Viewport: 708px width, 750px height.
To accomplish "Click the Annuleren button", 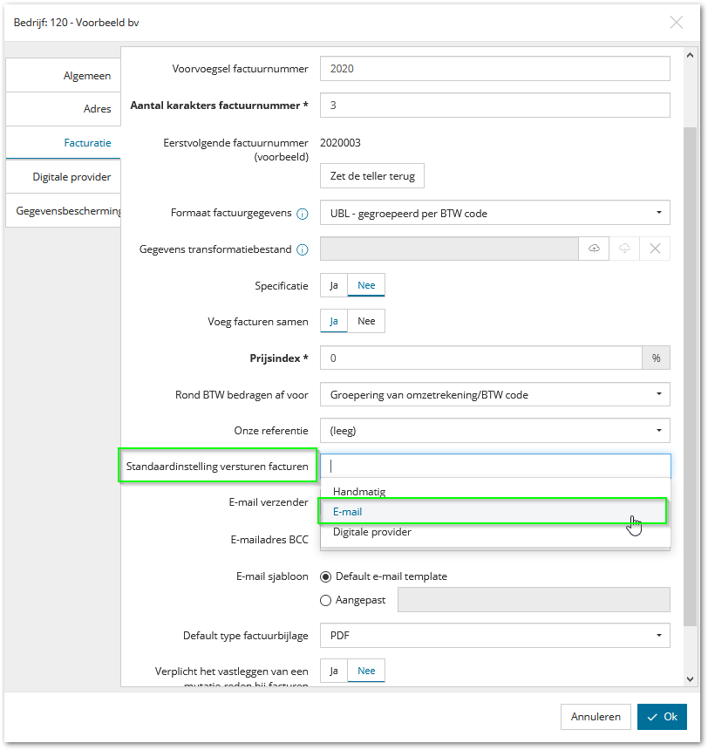I will [596, 717].
